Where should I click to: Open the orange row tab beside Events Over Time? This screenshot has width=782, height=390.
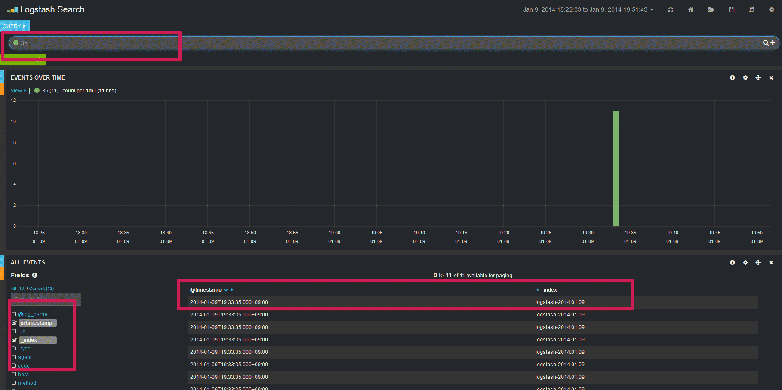click(2, 89)
